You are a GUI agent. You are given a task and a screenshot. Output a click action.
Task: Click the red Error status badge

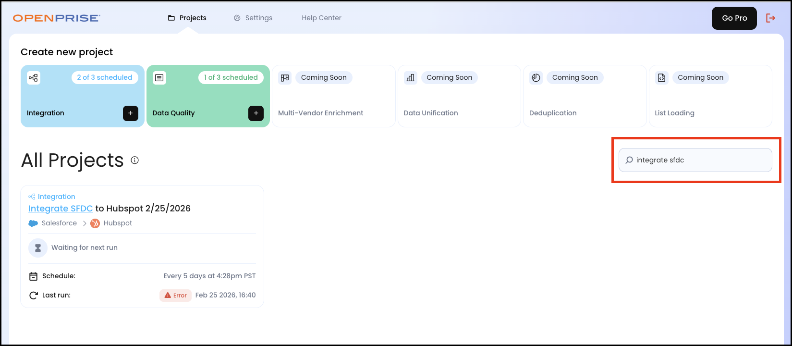coord(175,296)
